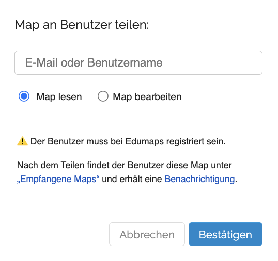Cancel sharing the map via Abbrechen
The width and height of the screenshot is (278, 261).
[x=147, y=234]
